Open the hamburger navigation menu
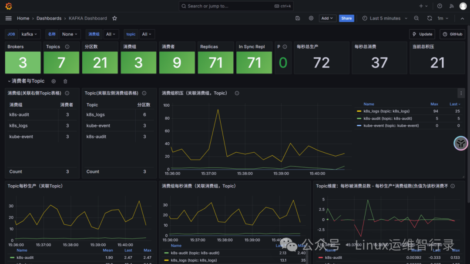 click(x=8, y=18)
